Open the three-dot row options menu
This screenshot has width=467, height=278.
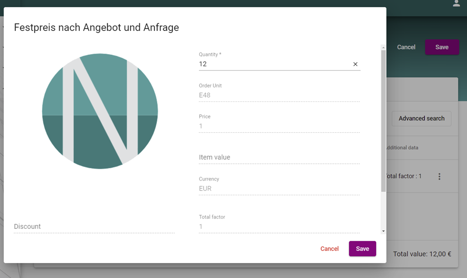pyautogui.click(x=439, y=177)
